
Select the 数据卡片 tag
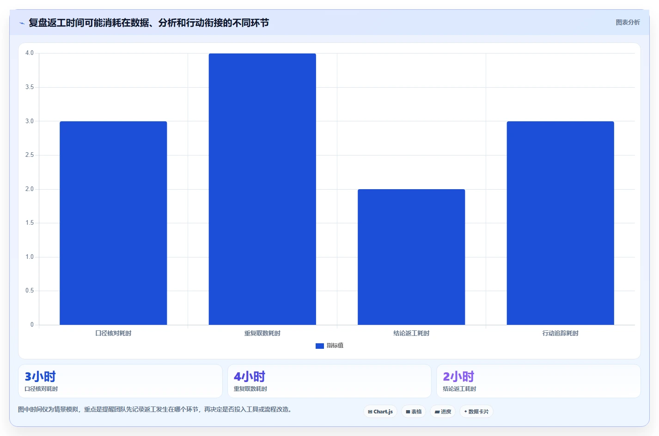[476, 412]
